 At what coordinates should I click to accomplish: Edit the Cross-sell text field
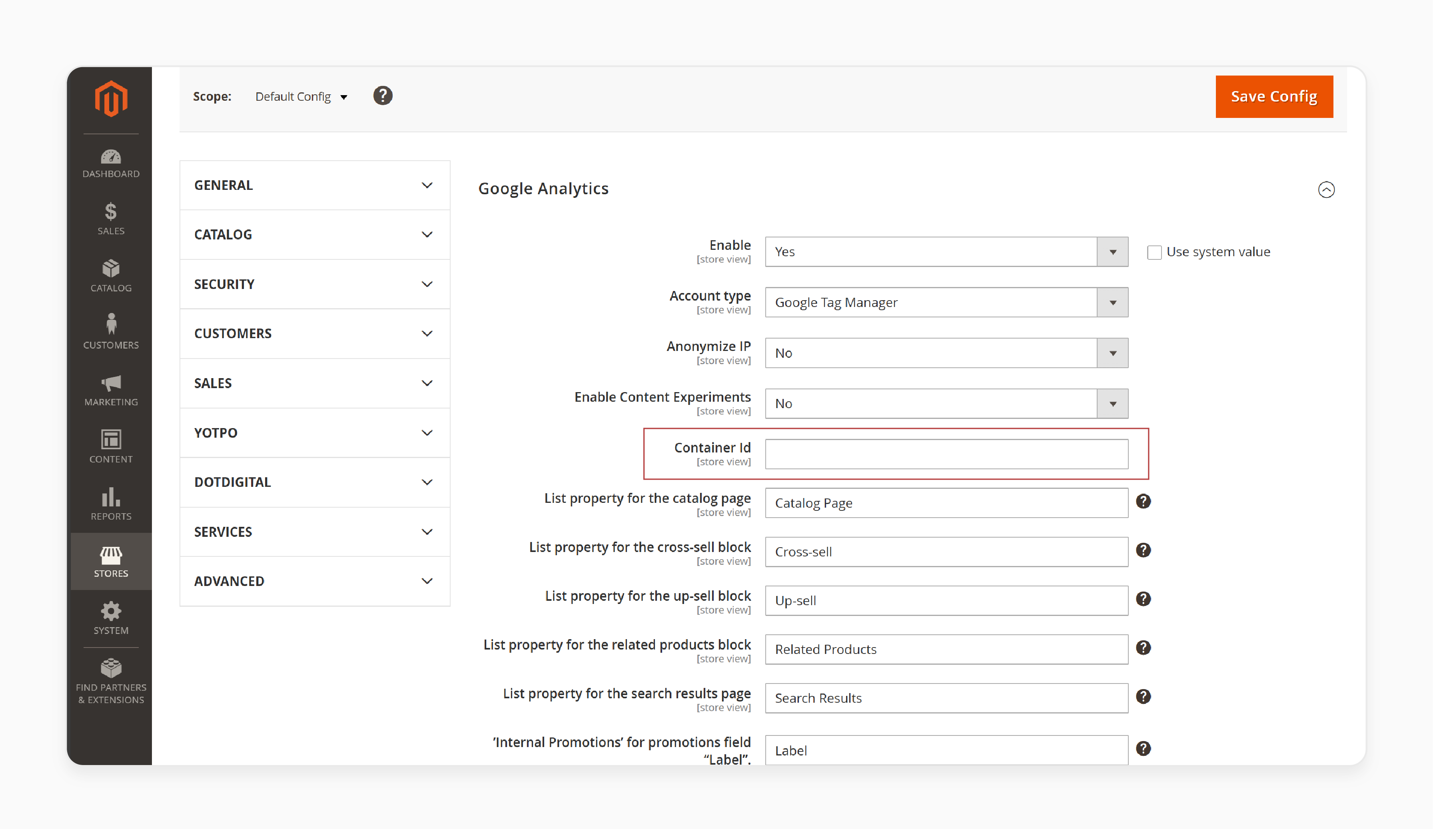coord(947,552)
